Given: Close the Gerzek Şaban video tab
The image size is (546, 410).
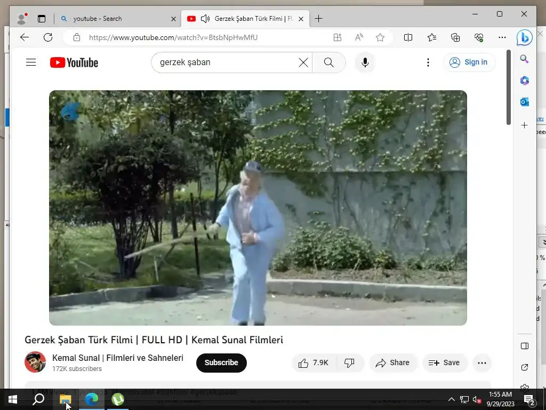Looking at the screenshot, I should (x=301, y=19).
